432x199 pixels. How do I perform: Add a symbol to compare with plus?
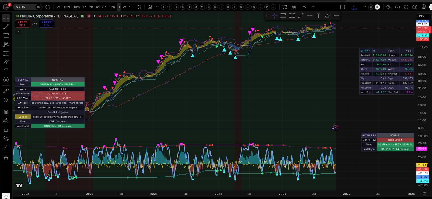click(48, 7)
